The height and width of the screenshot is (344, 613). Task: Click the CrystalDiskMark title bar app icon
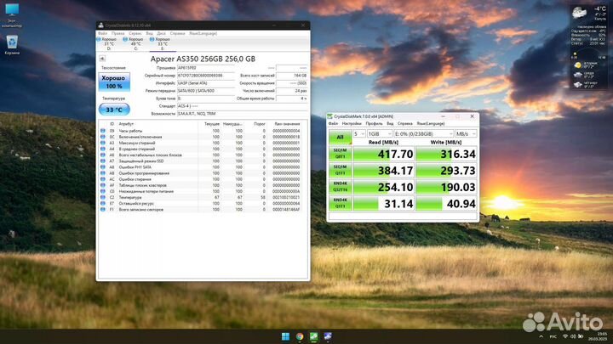click(x=330, y=116)
